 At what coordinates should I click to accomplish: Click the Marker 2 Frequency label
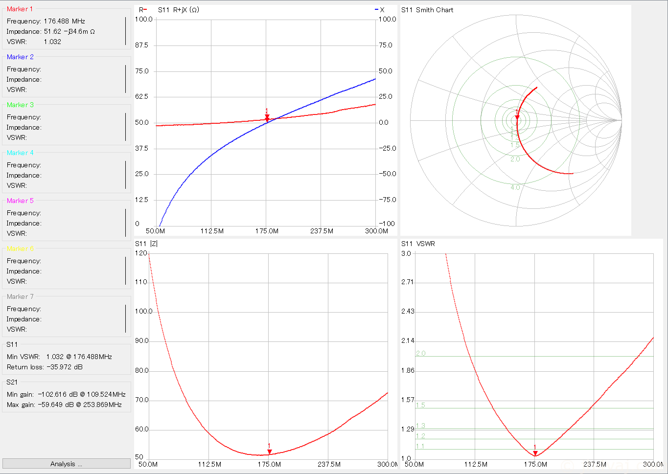24,69
